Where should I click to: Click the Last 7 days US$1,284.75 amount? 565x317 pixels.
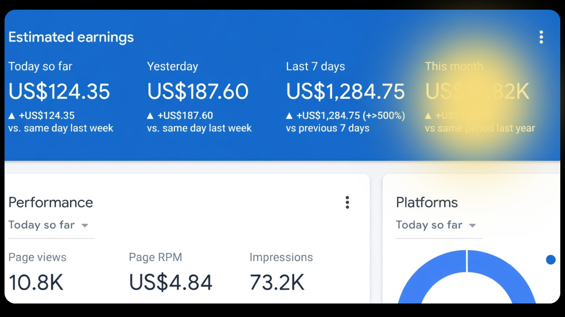click(x=345, y=91)
